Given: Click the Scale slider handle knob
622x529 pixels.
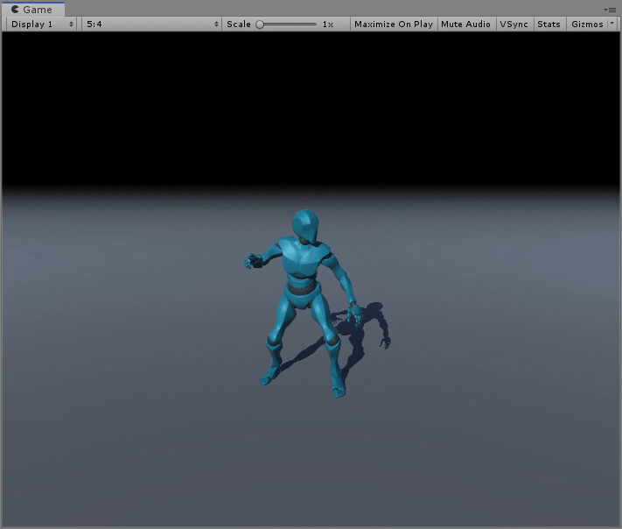Looking at the screenshot, I should [x=260, y=25].
